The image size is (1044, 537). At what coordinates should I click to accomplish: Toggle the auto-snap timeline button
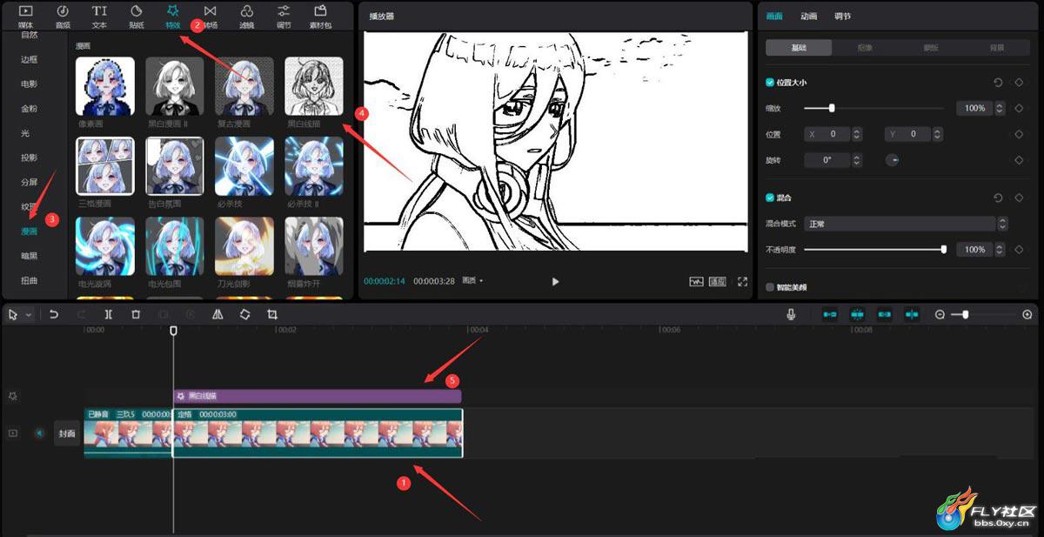[857, 314]
